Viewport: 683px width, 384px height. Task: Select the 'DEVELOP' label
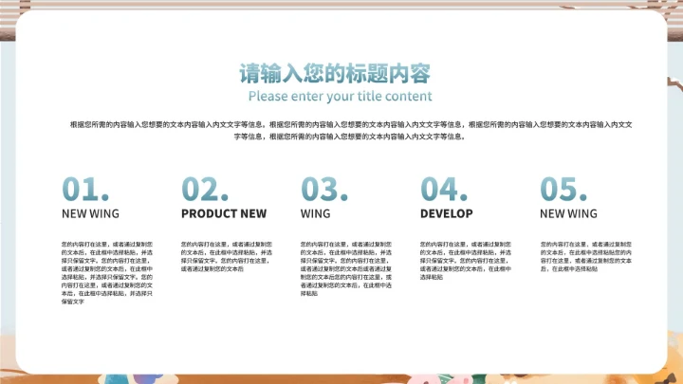447,213
